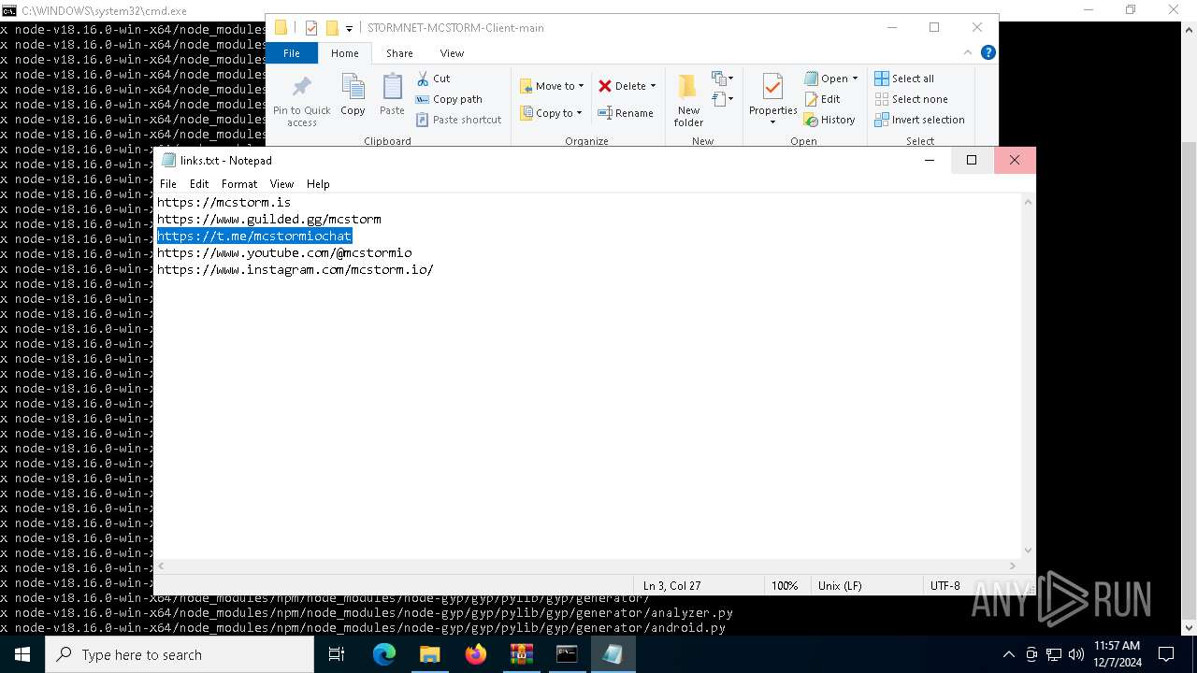1197x673 pixels.
Task: Click the line https://mcstorm.is in Notepad
Action: coord(224,202)
